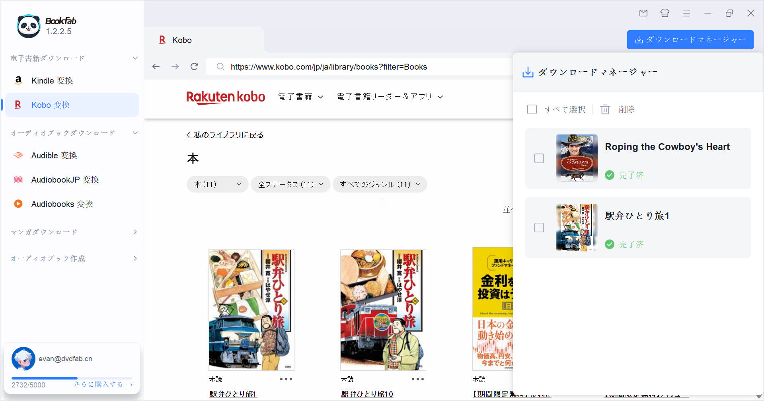Select Audible 変換 in the sidebar
Screen dimensions: 764x401
click(54, 156)
